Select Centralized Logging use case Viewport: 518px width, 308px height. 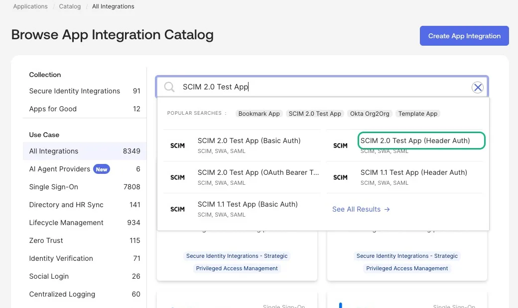point(85,294)
